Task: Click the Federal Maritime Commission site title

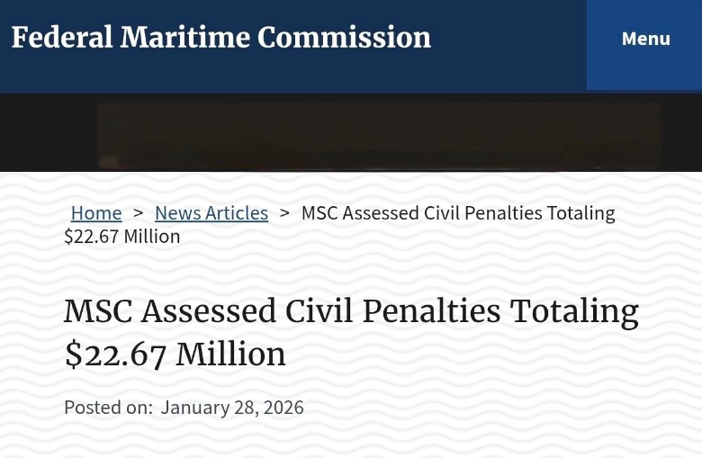Action: click(x=220, y=38)
